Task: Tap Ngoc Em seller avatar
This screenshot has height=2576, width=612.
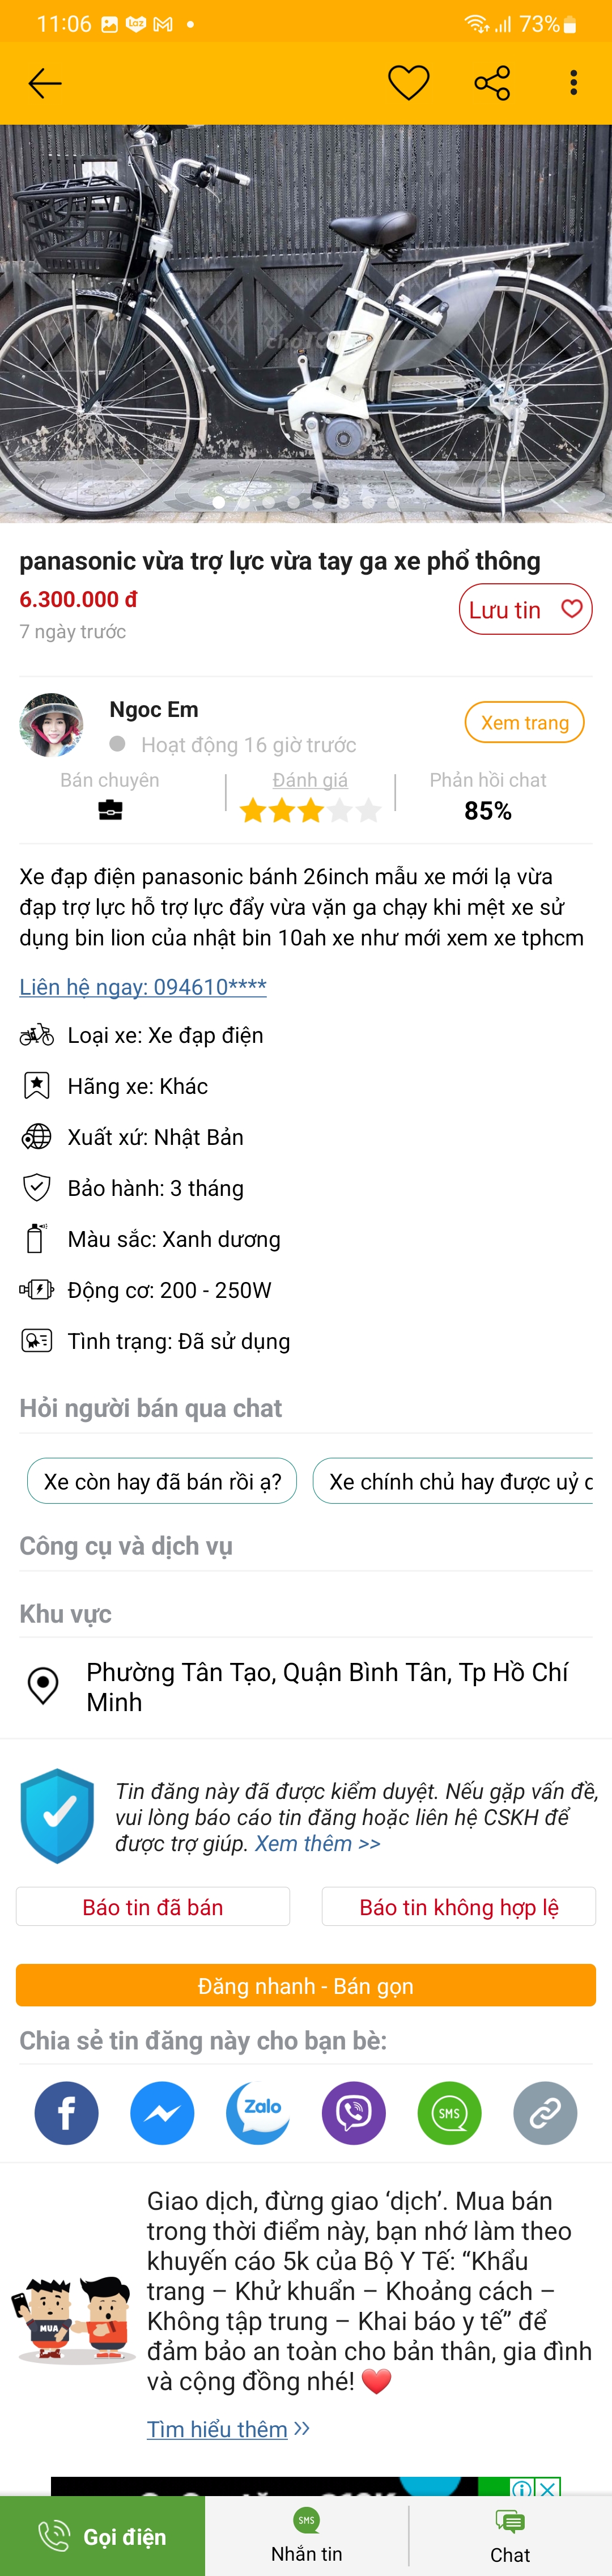Action: click(51, 725)
